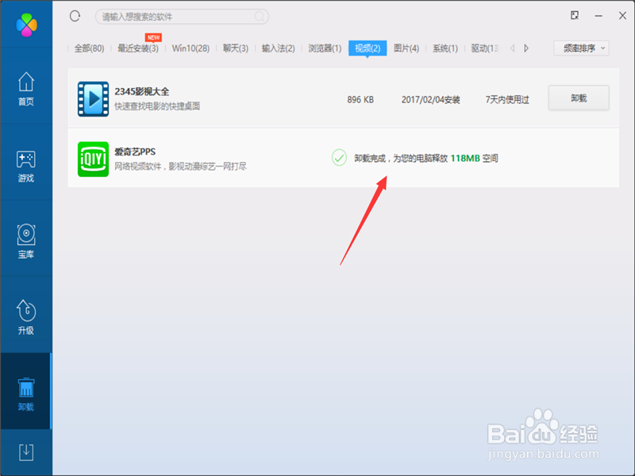Switch to the 浏览器(1) tab
The height and width of the screenshot is (476, 635).
click(x=325, y=48)
